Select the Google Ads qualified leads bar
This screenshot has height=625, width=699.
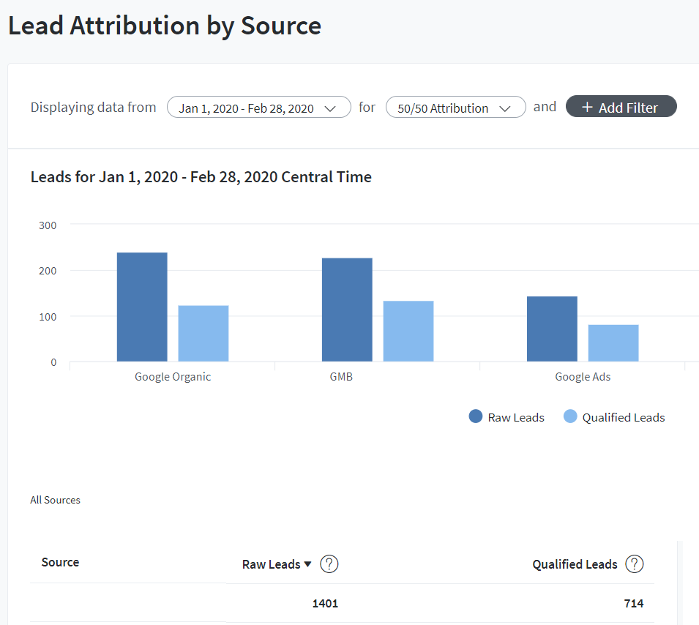click(x=613, y=343)
